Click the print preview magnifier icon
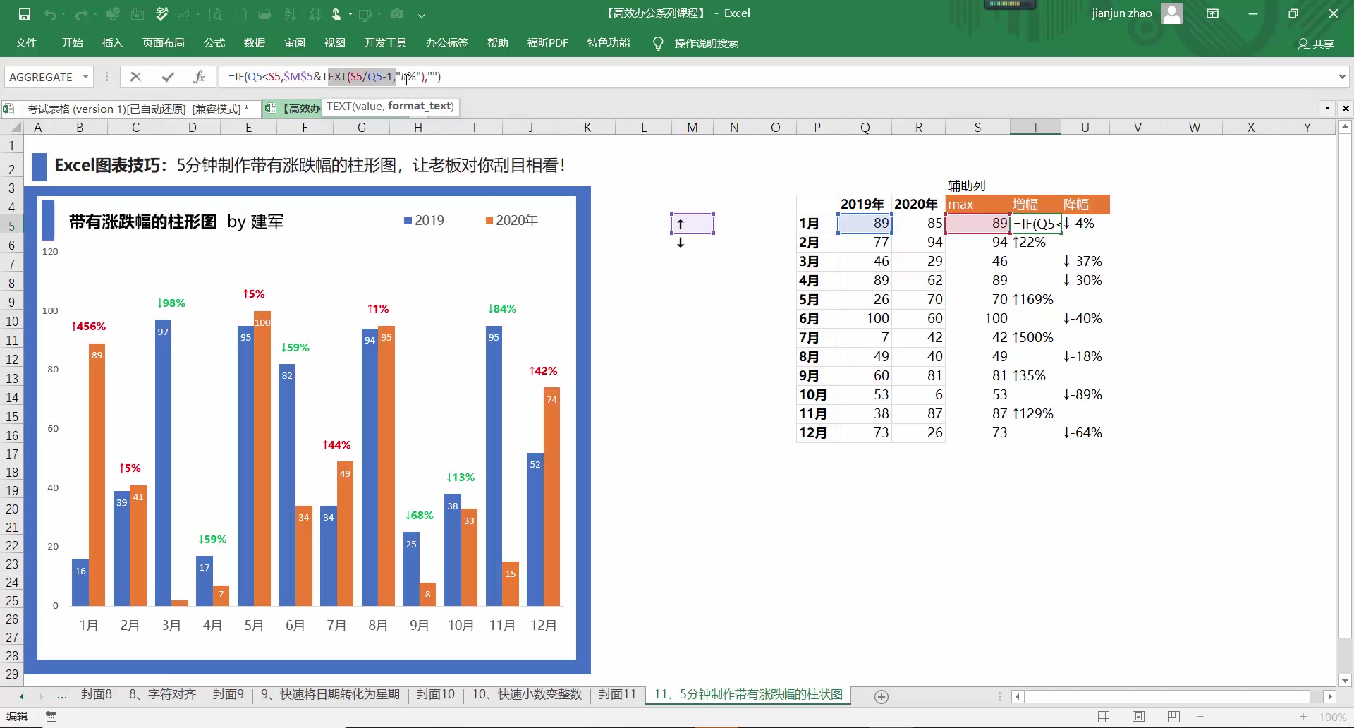 point(216,14)
